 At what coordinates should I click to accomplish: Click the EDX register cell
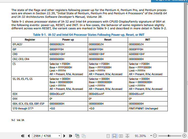[x=30, y=94]
